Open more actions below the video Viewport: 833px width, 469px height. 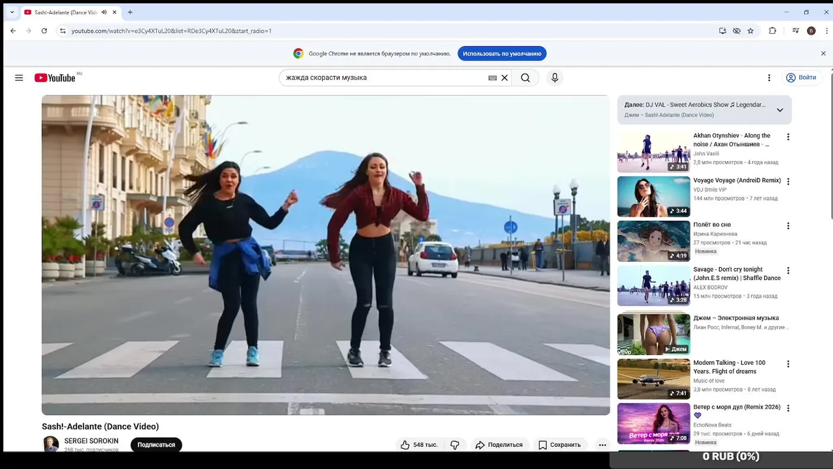point(603,445)
